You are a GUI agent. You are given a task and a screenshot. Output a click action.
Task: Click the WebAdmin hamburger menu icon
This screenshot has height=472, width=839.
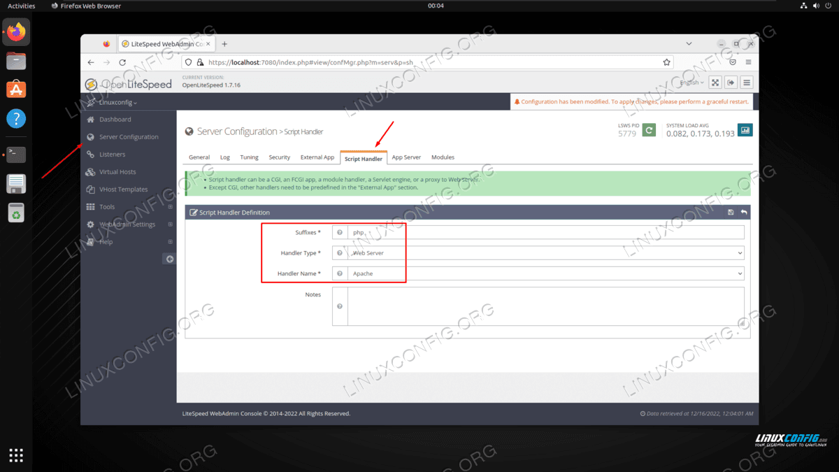click(747, 83)
